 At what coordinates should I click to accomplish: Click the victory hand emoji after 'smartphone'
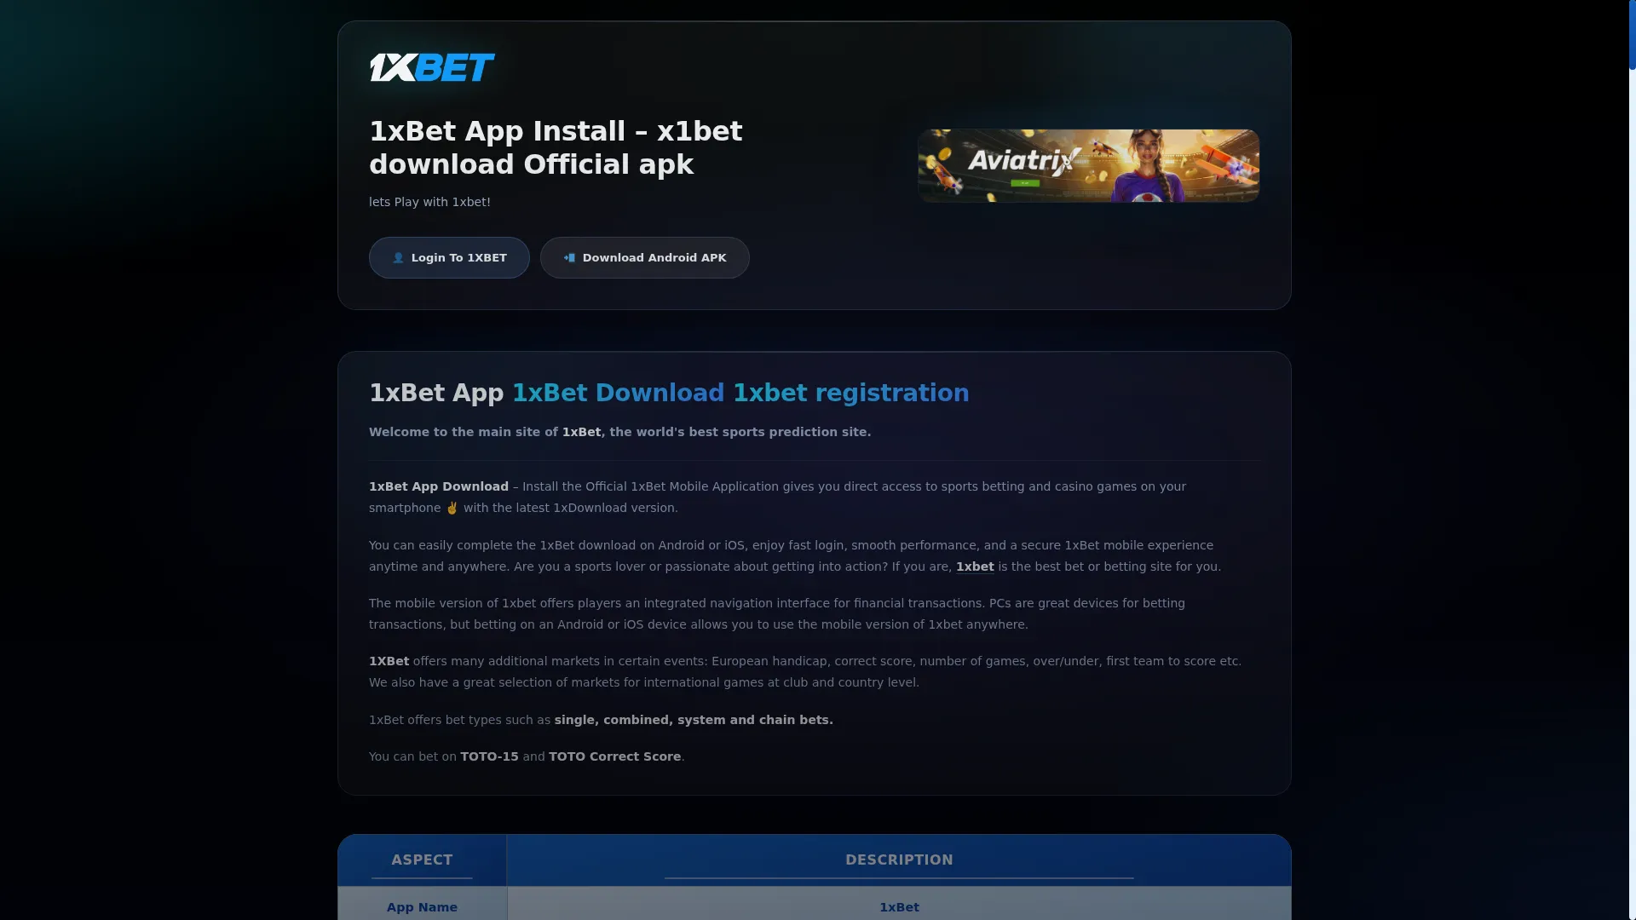tap(452, 508)
